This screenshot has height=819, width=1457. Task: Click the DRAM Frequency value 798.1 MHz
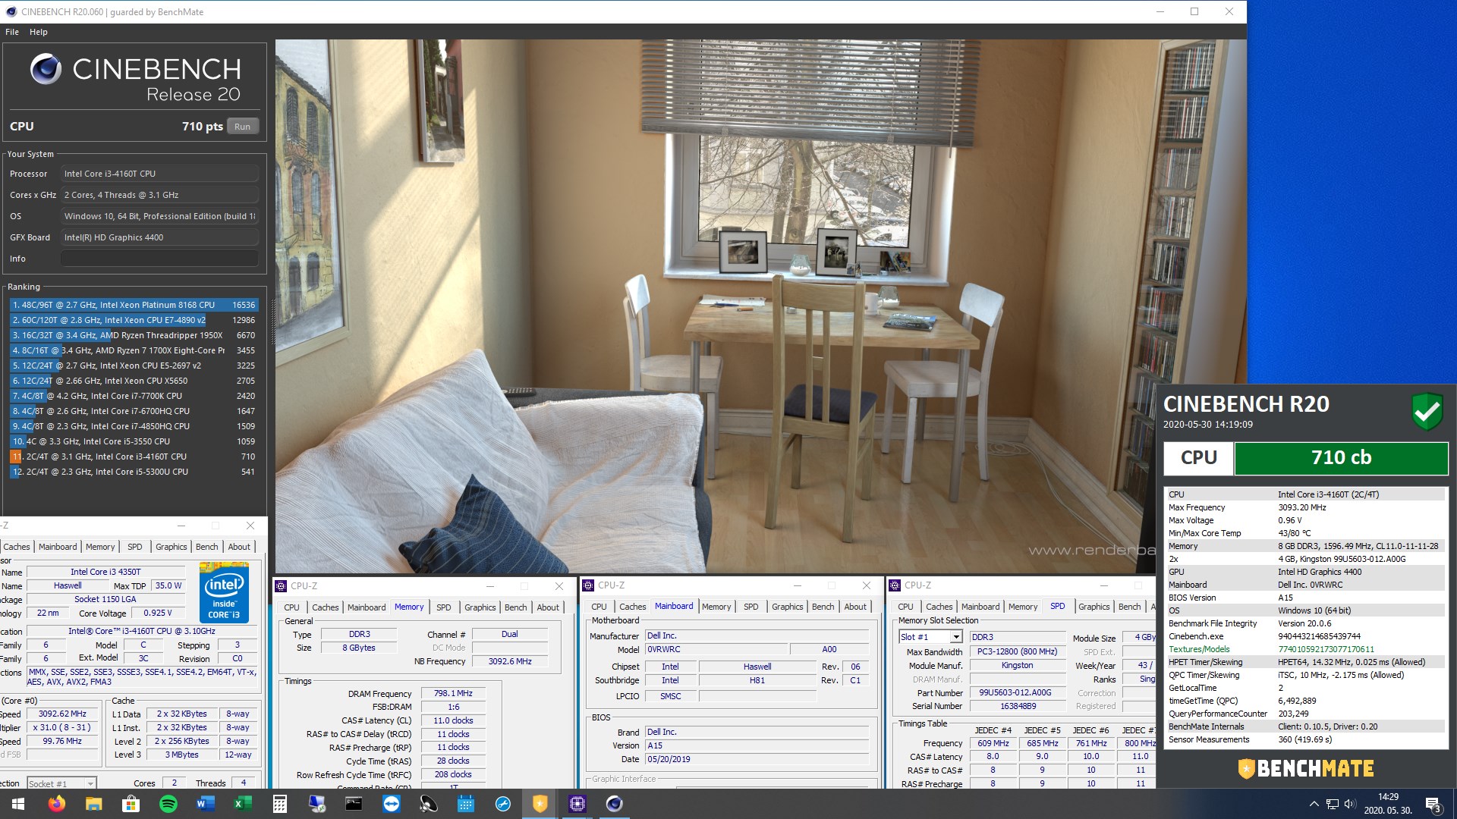(453, 693)
